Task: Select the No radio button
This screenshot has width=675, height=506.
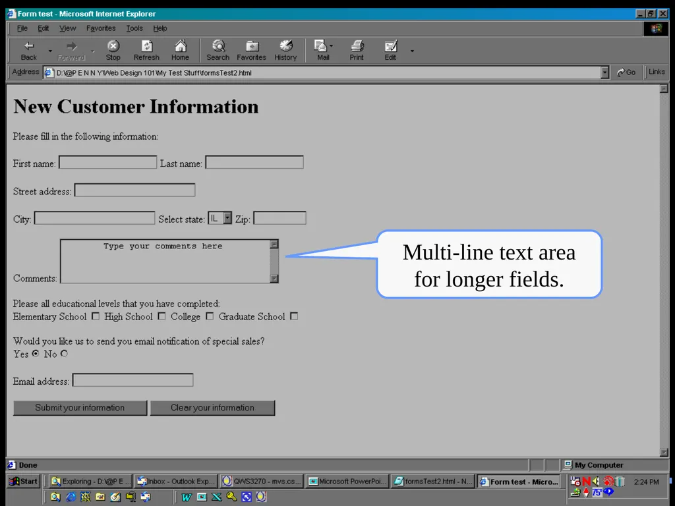Action: click(64, 354)
